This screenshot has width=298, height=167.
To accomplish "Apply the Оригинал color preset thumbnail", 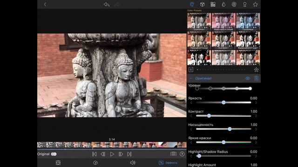I will 199,22.
